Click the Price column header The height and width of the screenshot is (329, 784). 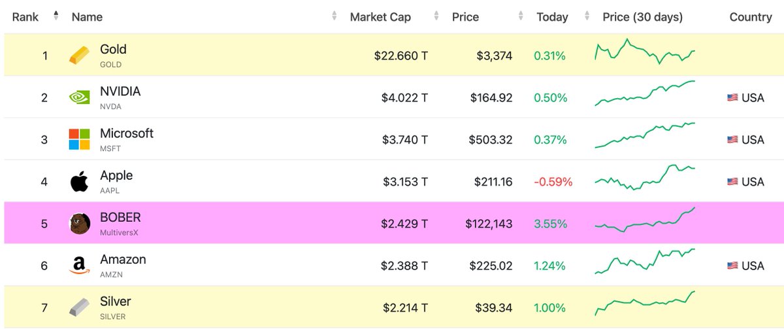(466, 17)
